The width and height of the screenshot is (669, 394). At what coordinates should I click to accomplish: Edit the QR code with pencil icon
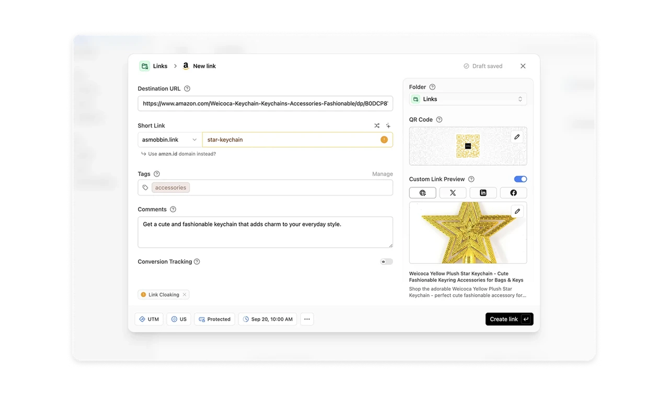pyautogui.click(x=517, y=137)
